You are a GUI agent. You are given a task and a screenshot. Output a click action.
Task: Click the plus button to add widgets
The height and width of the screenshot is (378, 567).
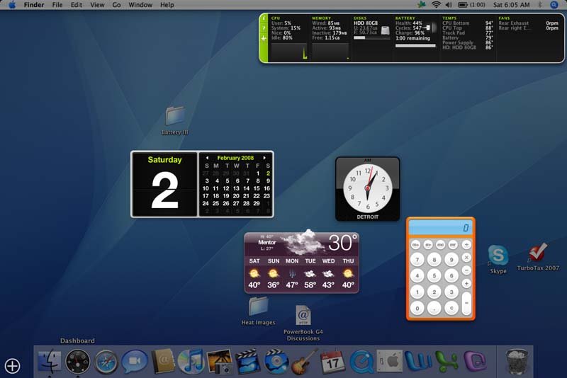[12, 366]
